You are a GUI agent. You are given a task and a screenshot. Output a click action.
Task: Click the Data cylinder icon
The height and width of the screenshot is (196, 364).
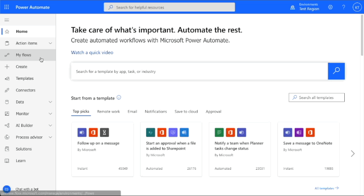point(7,102)
